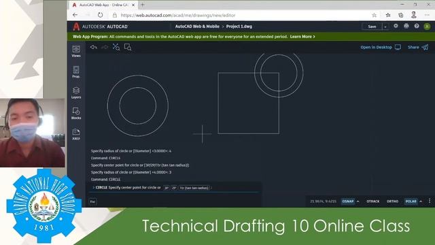This screenshot has width=435, height=245.
Task: Close the AutoCAD Web App browser tab
Action: (133, 5)
